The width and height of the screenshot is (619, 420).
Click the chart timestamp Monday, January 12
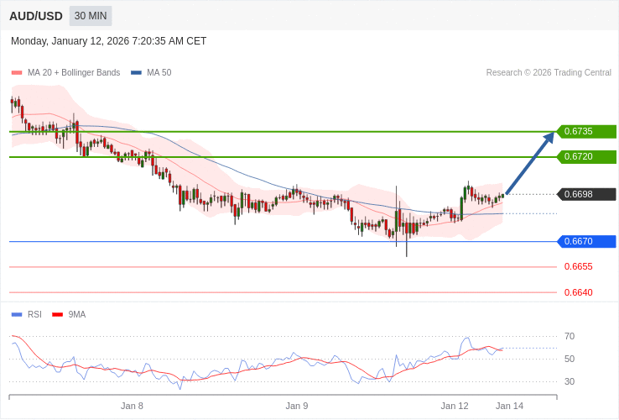click(x=108, y=41)
